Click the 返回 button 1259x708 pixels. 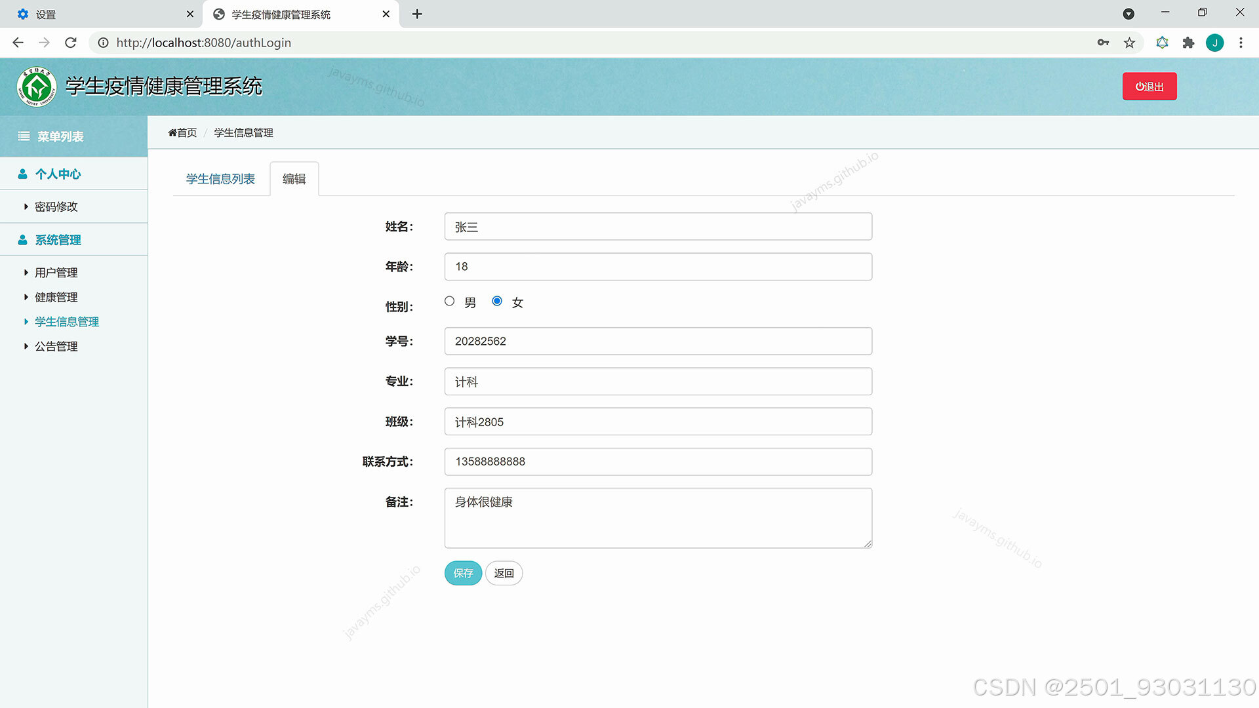pos(504,573)
